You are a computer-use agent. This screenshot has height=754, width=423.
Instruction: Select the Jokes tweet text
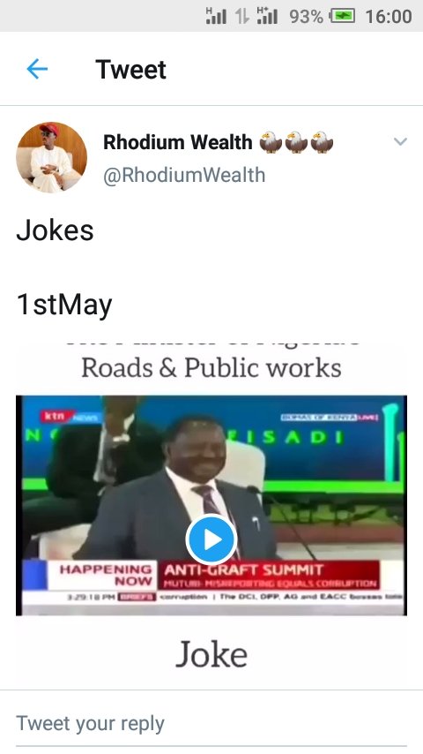[55, 230]
